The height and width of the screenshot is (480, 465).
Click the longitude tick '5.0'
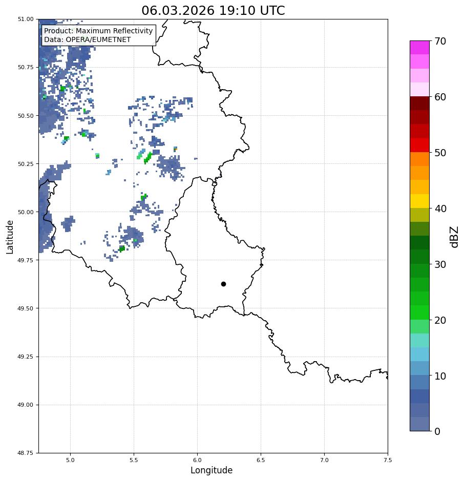(x=70, y=460)
